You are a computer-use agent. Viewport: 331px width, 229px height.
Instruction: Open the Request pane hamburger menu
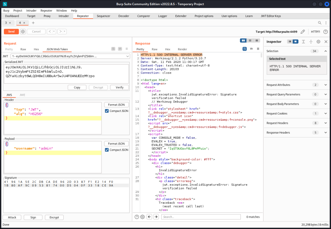click(127, 49)
